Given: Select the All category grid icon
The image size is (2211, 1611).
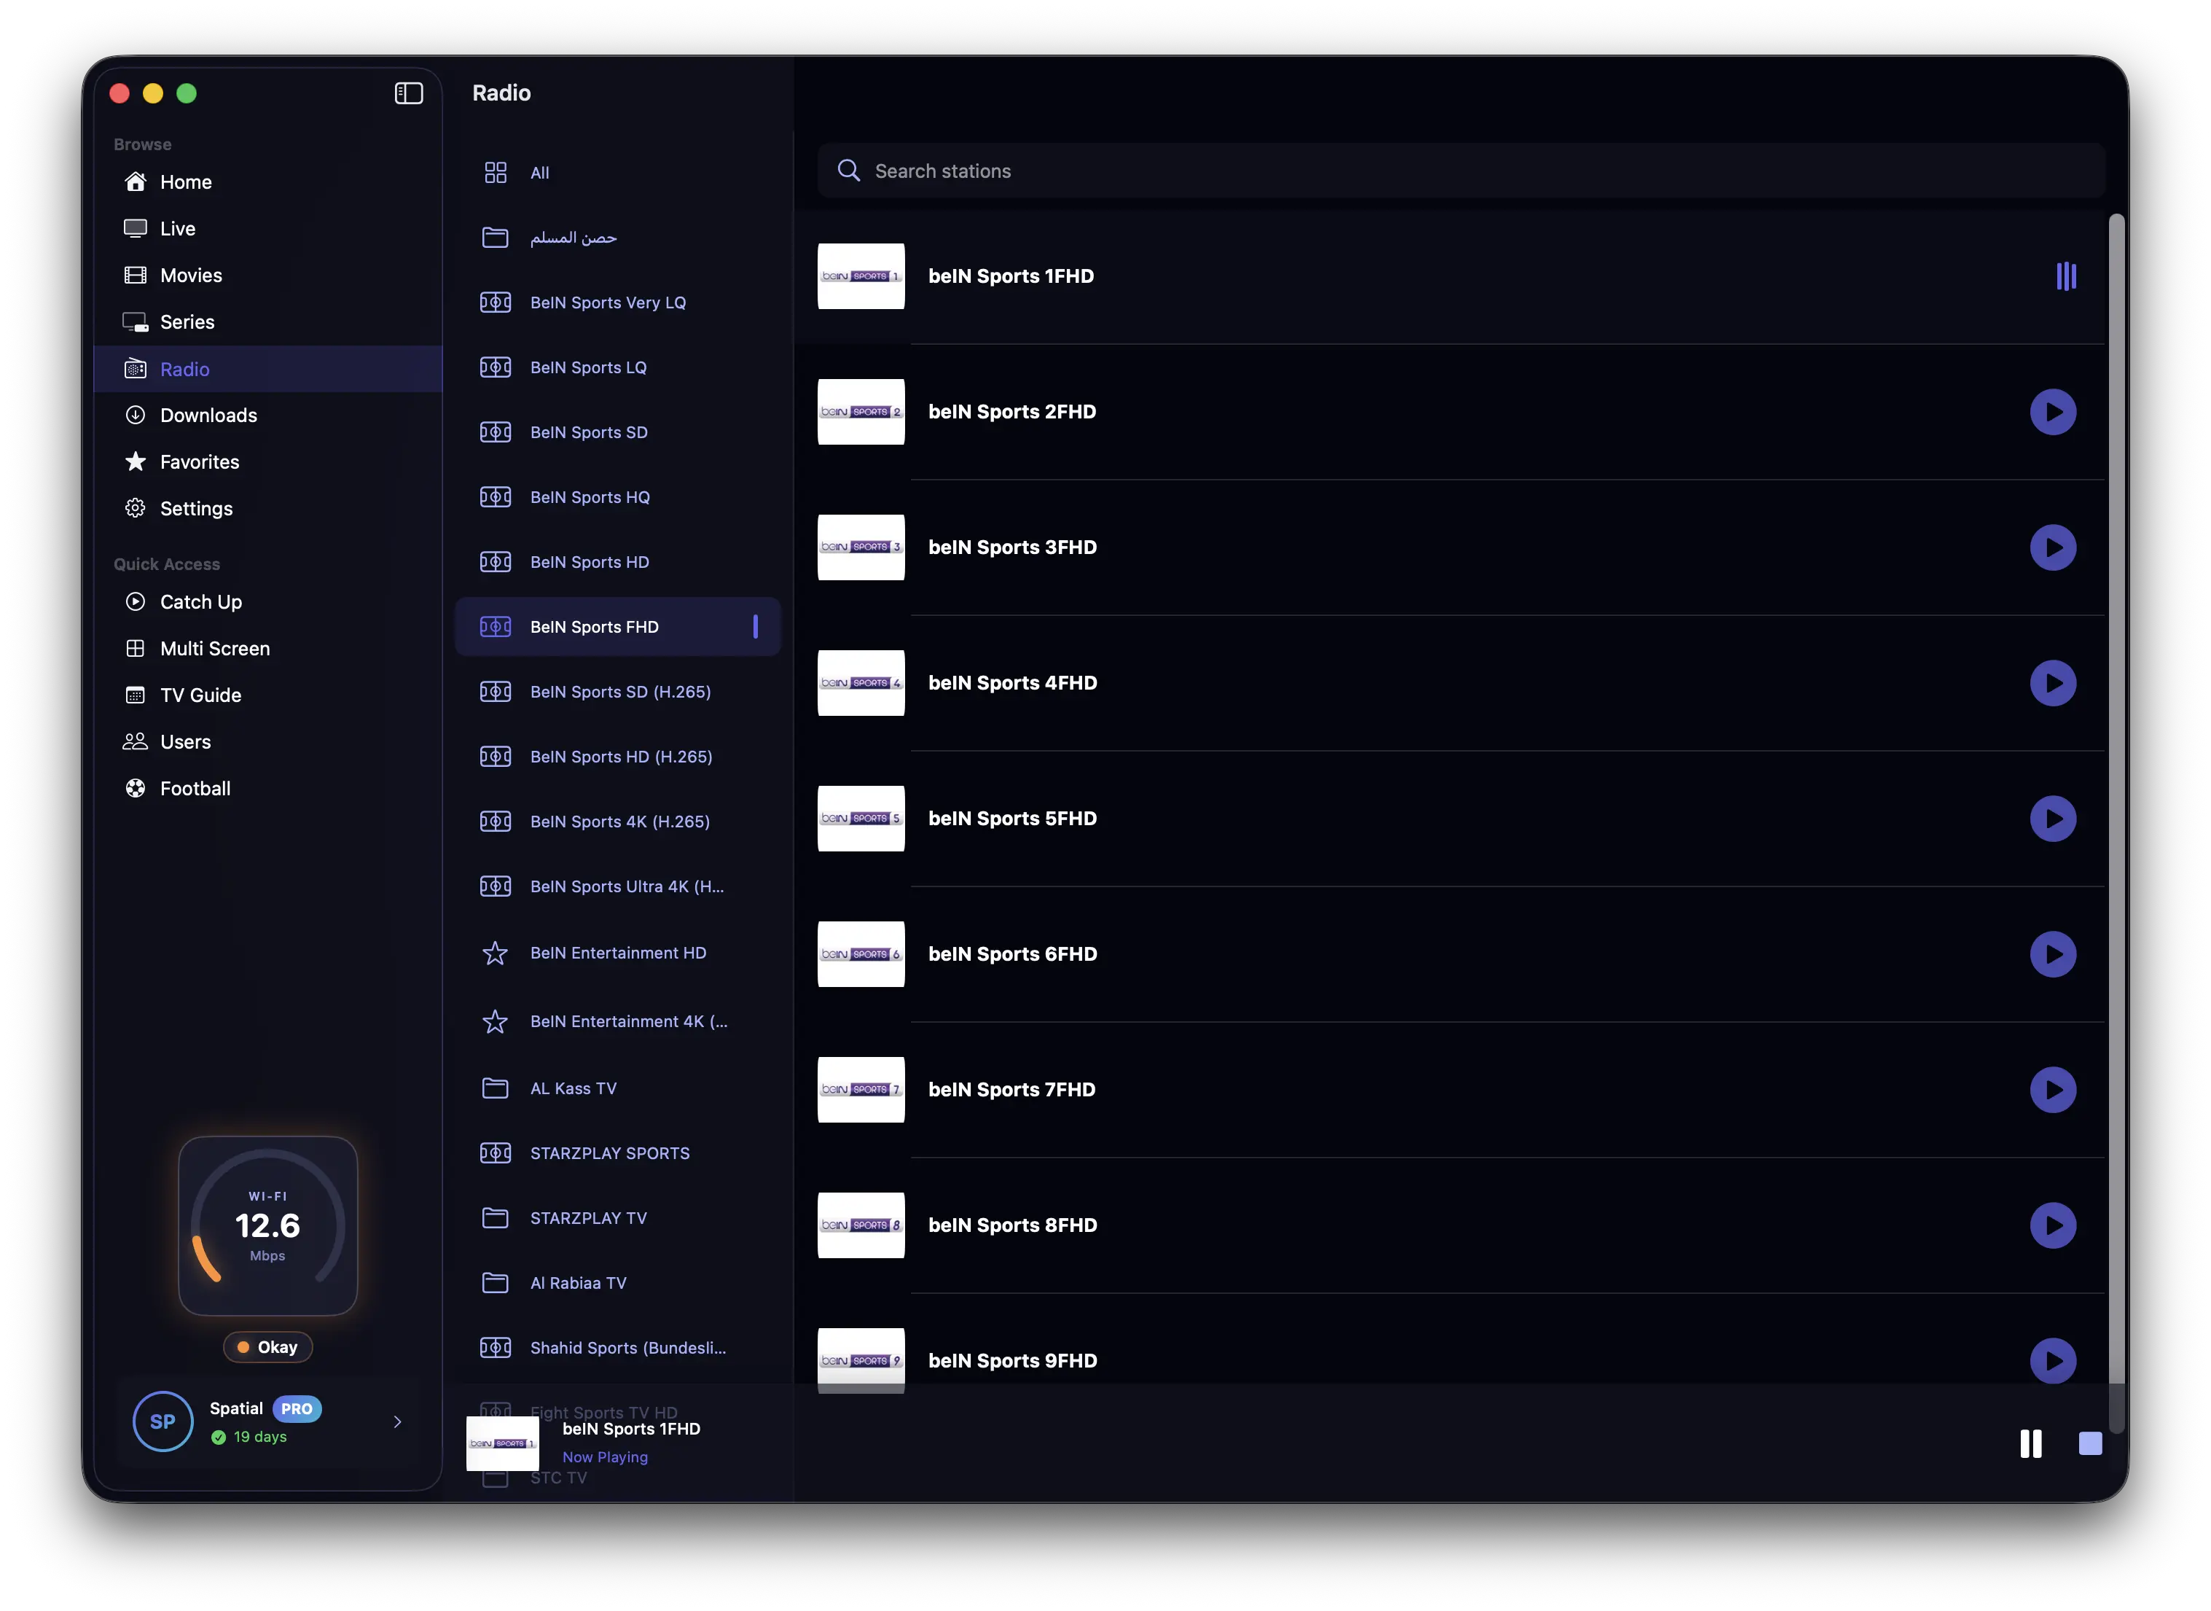Looking at the screenshot, I should tap(496, 173).
